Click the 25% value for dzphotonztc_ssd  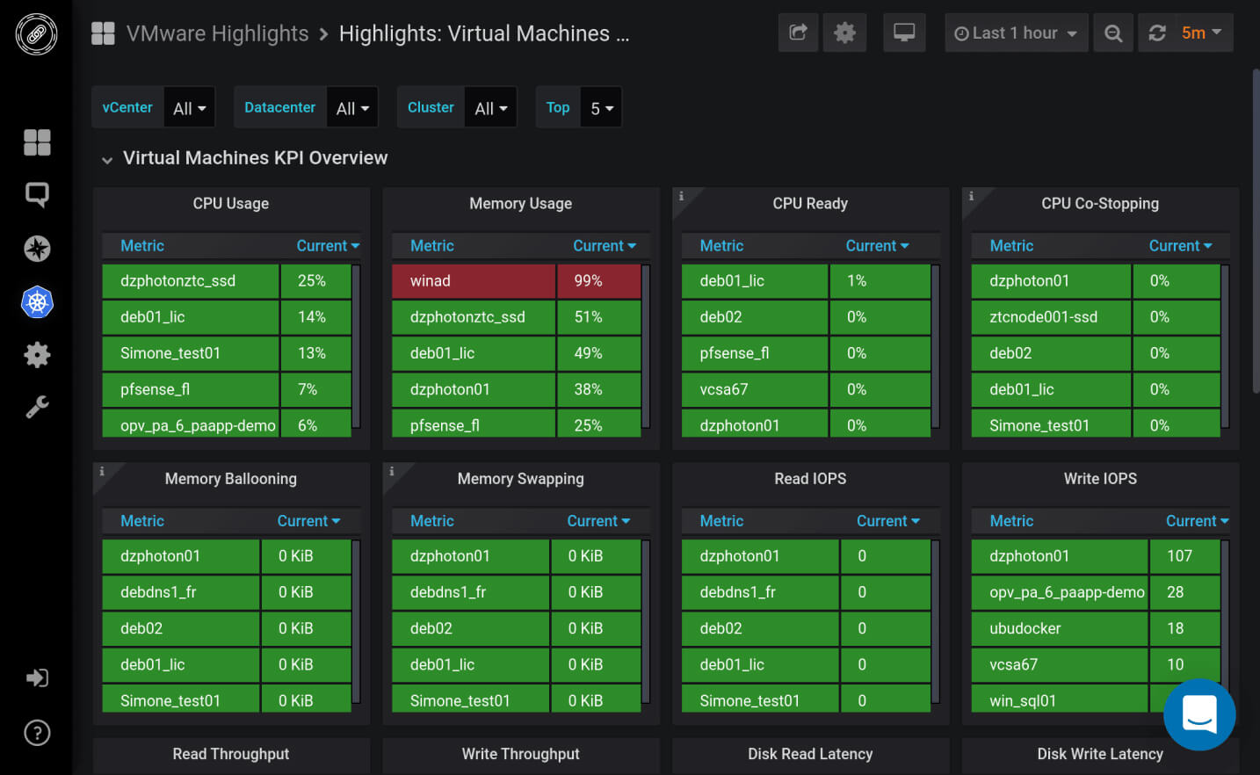point(311,281)
